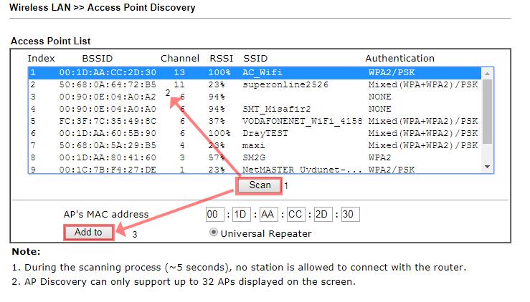Click the MAC address field containing 2D
The width and height of the screenshot is (530, 302).
(x=323, y=215)
